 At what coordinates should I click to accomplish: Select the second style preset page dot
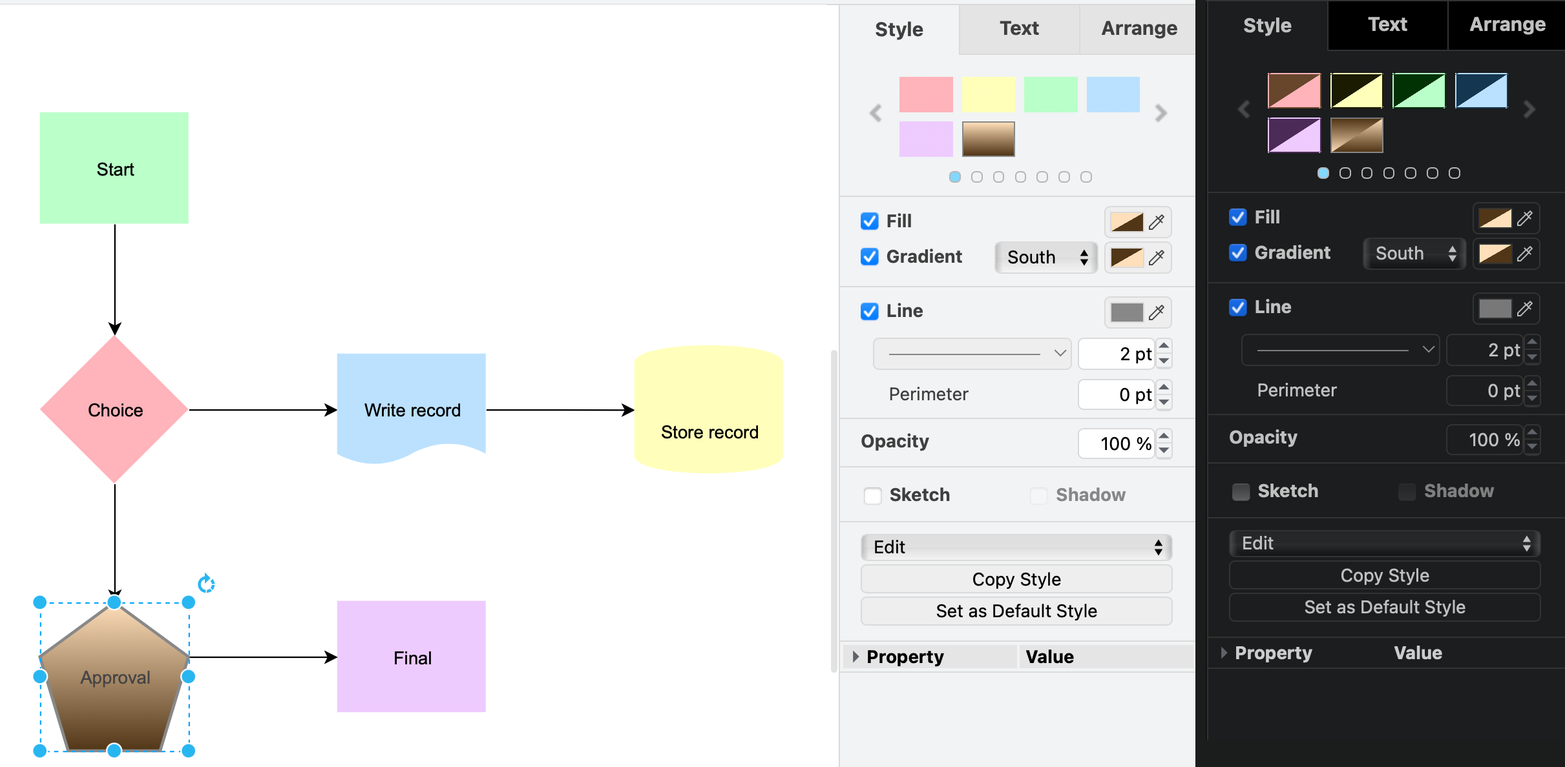[977, 176]
